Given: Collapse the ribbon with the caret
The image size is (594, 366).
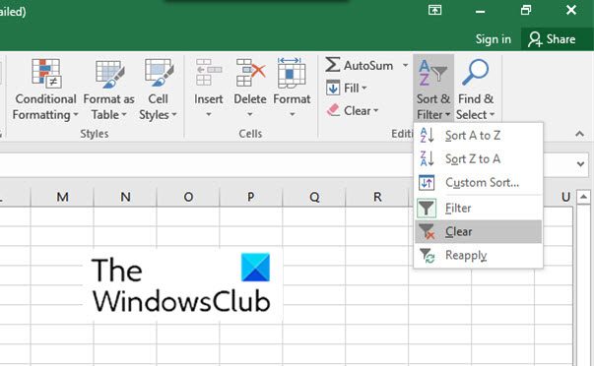Looking at the screenshot, I should 579,134.
